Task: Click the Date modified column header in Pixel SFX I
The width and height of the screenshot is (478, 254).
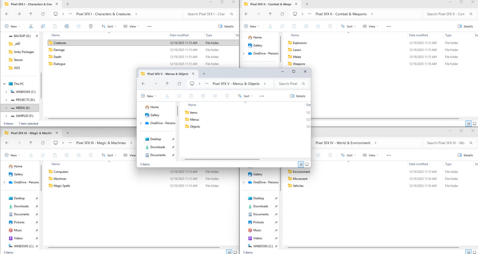Action: (x=179, y=35)
